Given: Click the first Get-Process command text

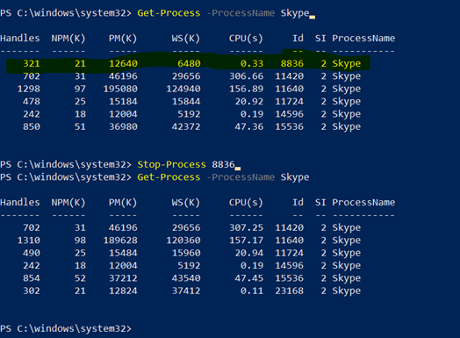Looking at the screenshot, I should [x=169, y=13].
